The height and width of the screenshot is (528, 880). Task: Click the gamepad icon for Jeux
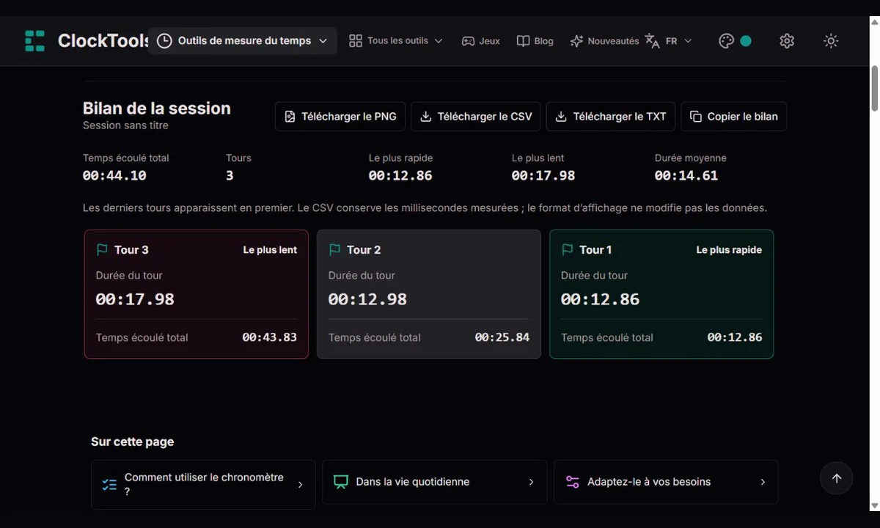(468, 41)
